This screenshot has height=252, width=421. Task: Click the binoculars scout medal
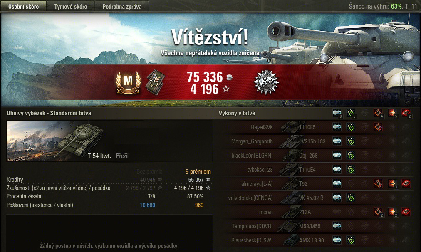point(266,82)
